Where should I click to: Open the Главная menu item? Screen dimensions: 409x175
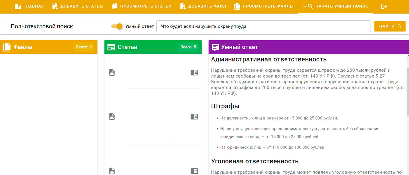pos(29,6)
